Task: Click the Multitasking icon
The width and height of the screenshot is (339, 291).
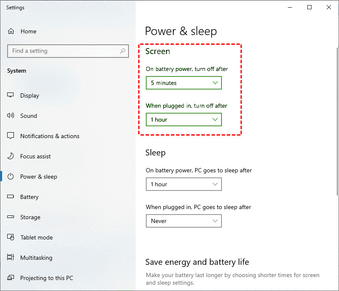Action: [11, 257]
